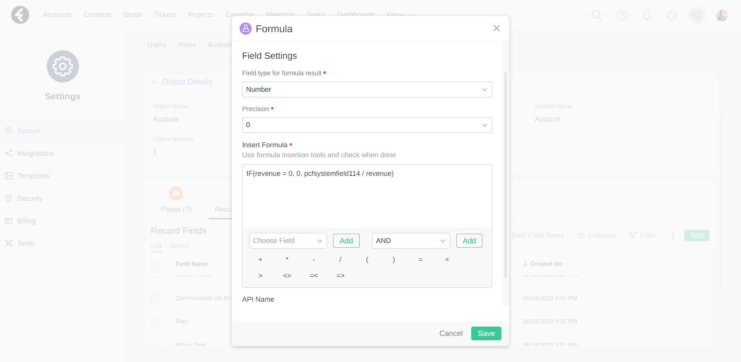Image resolution: width=741 pixels, height=362 pixels.
Task: Insert the minus operator
Action: click(x=314, y=259)
